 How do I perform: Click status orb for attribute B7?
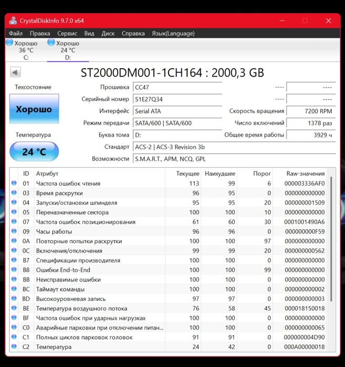[x=14, y=260]
